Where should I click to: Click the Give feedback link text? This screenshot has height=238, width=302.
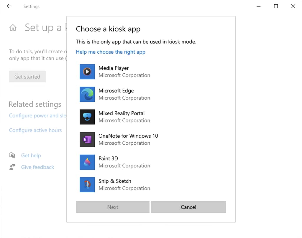click(x=37, y=167)
